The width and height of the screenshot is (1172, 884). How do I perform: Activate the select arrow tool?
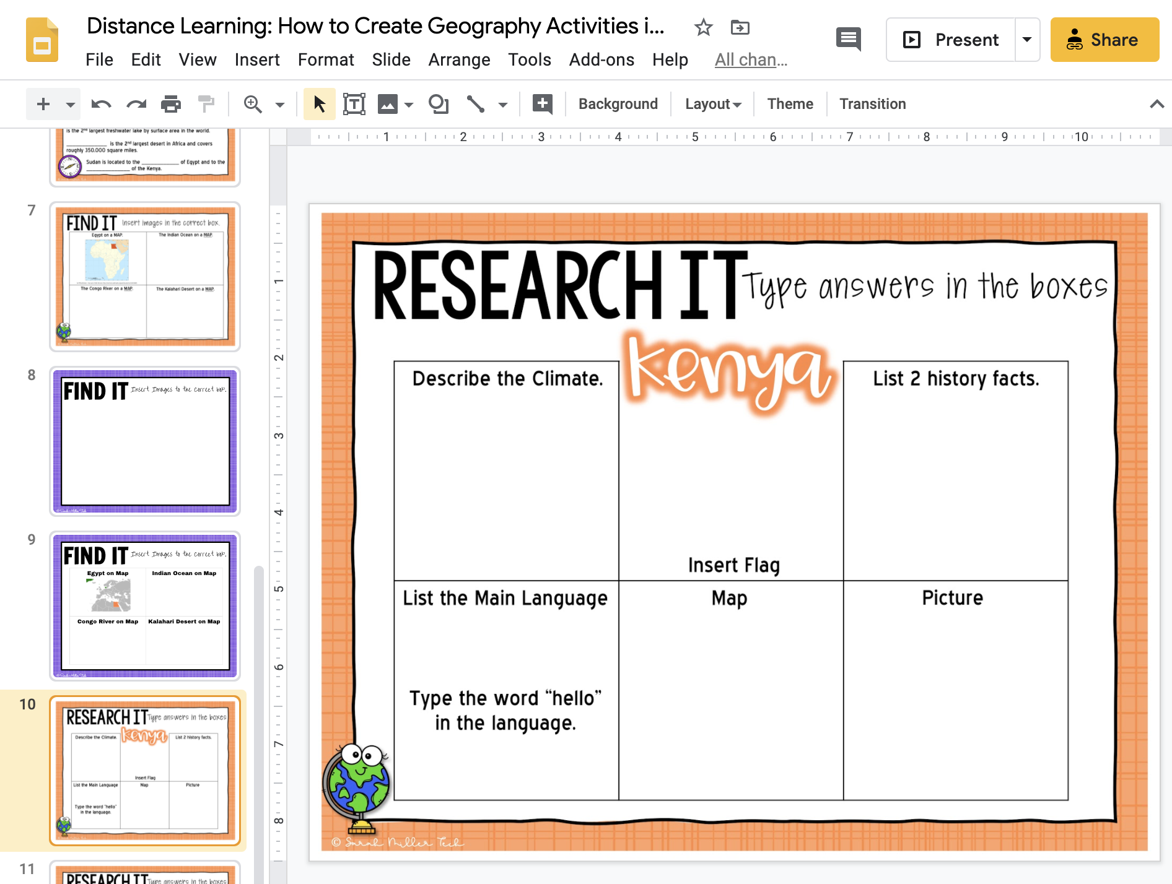(320, 104)
